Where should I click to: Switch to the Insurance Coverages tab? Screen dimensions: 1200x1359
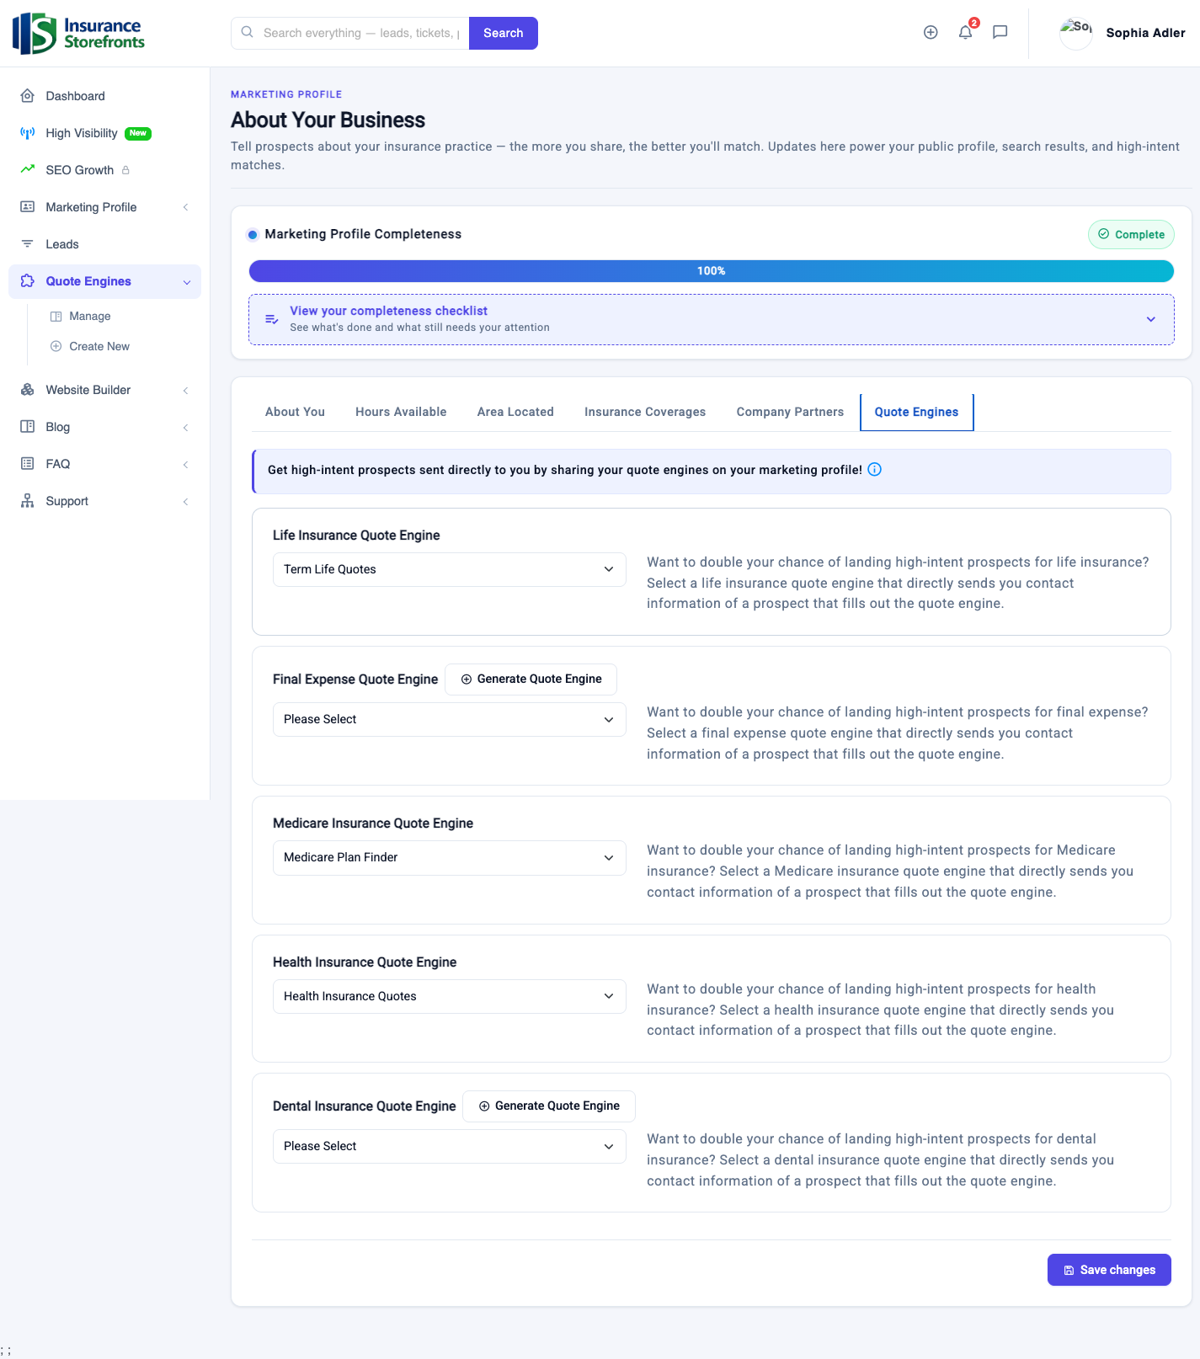645,412
